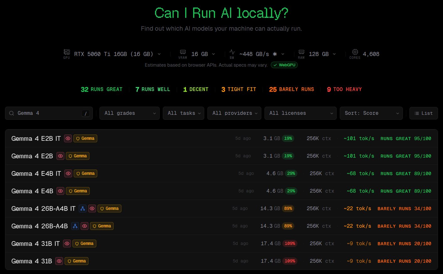Click the search magnifier icon
The width and height of the screenshot is (443, 274).
click(12, 113)
